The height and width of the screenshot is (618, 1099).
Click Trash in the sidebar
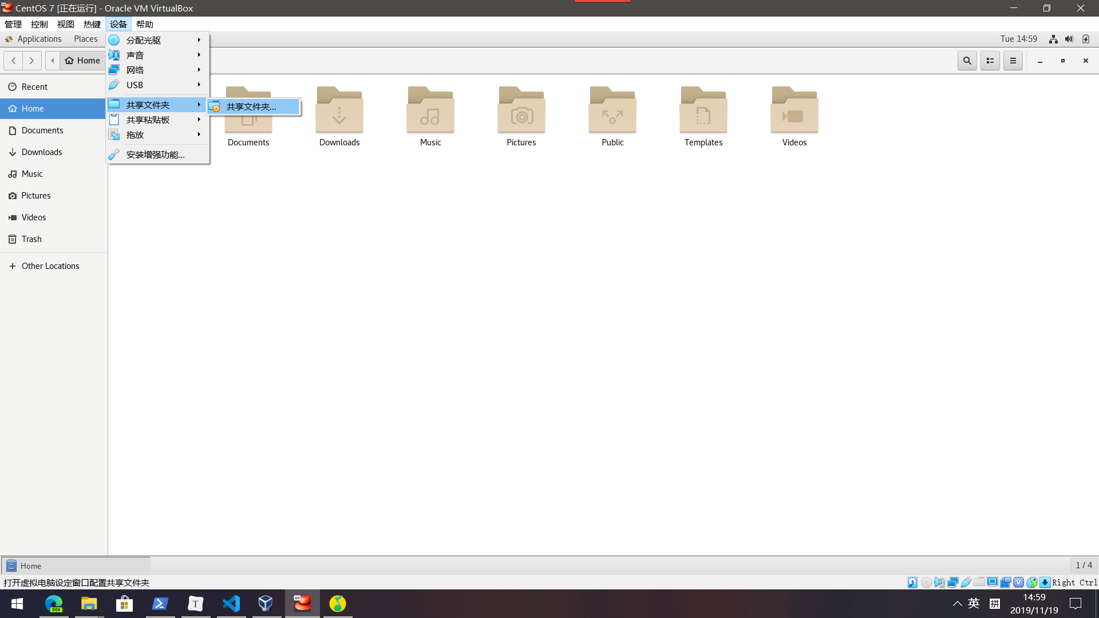pyautogui.click(x=31, y=239)
